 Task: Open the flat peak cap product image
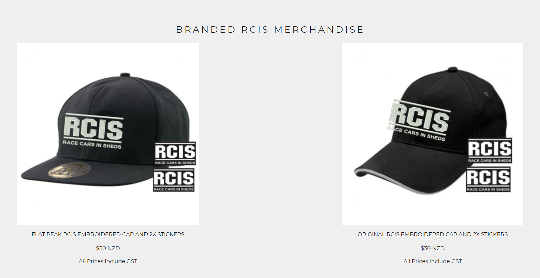(108, 134)
